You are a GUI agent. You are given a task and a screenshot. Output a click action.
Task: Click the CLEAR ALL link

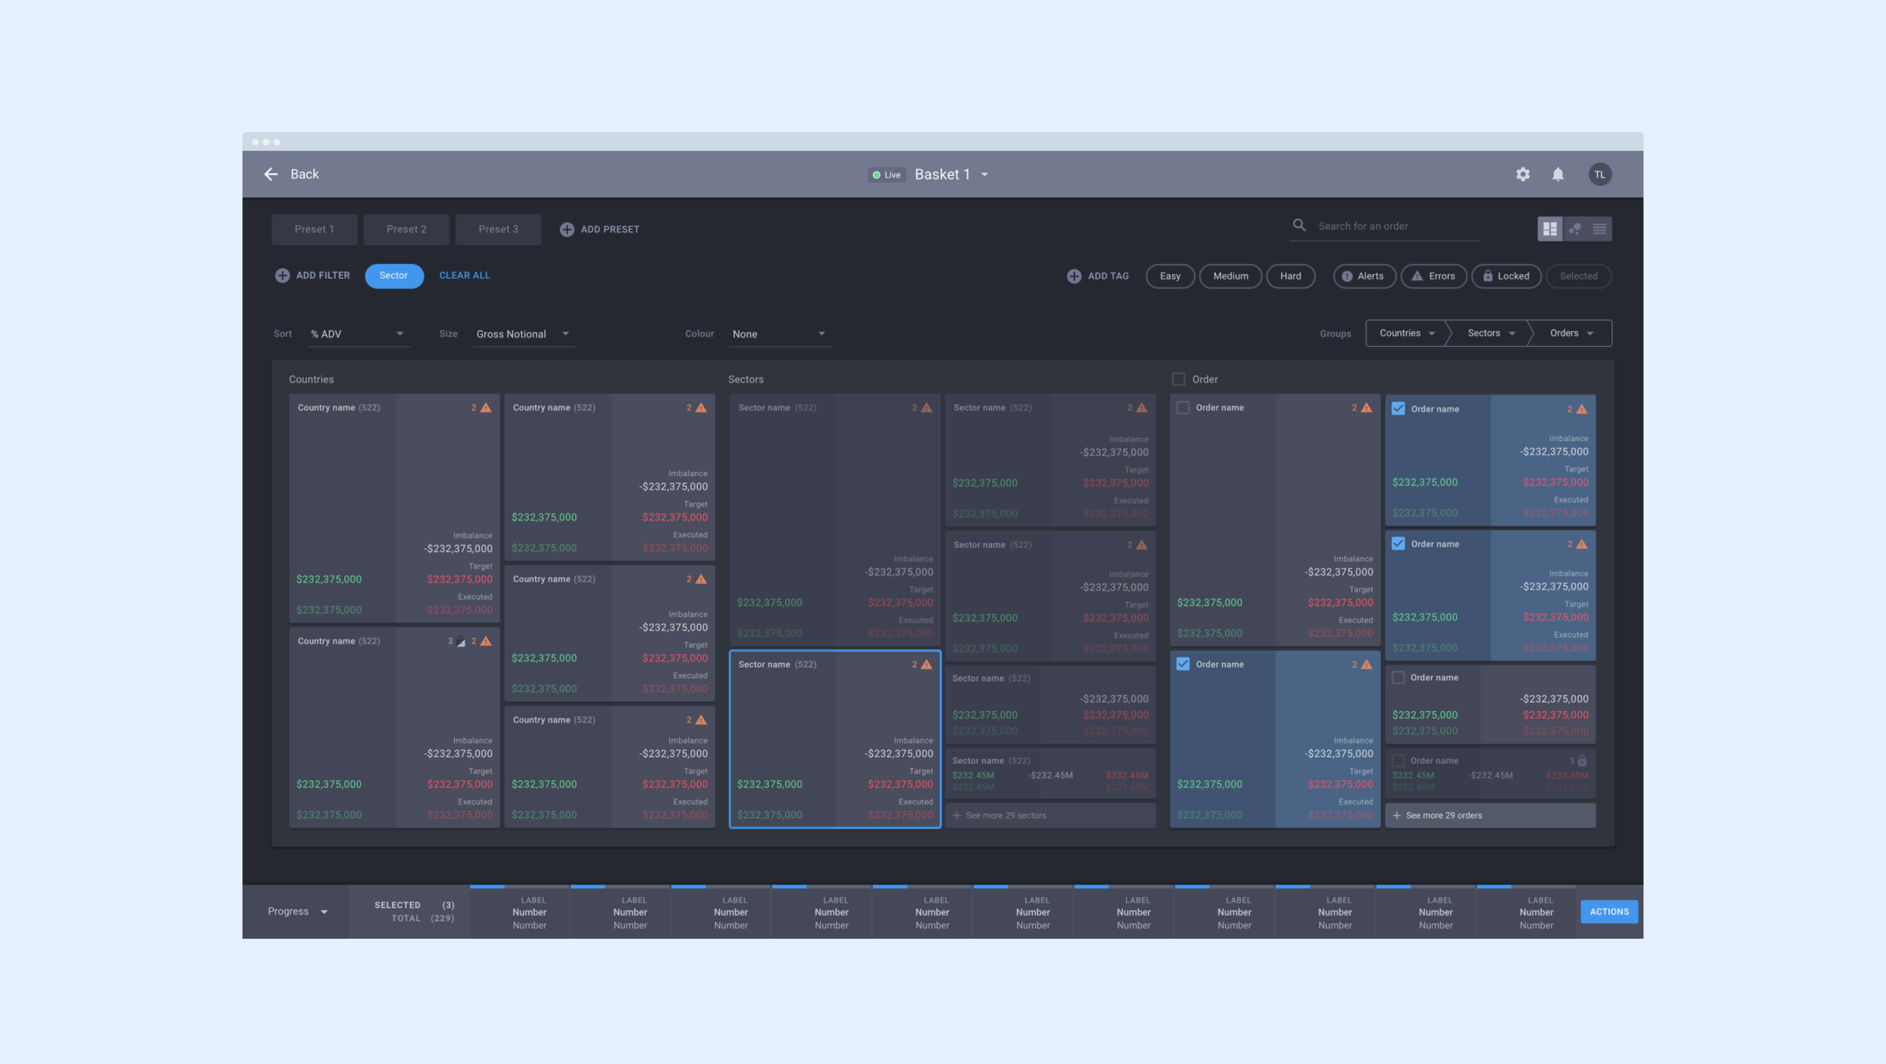[x=464, y=275]
